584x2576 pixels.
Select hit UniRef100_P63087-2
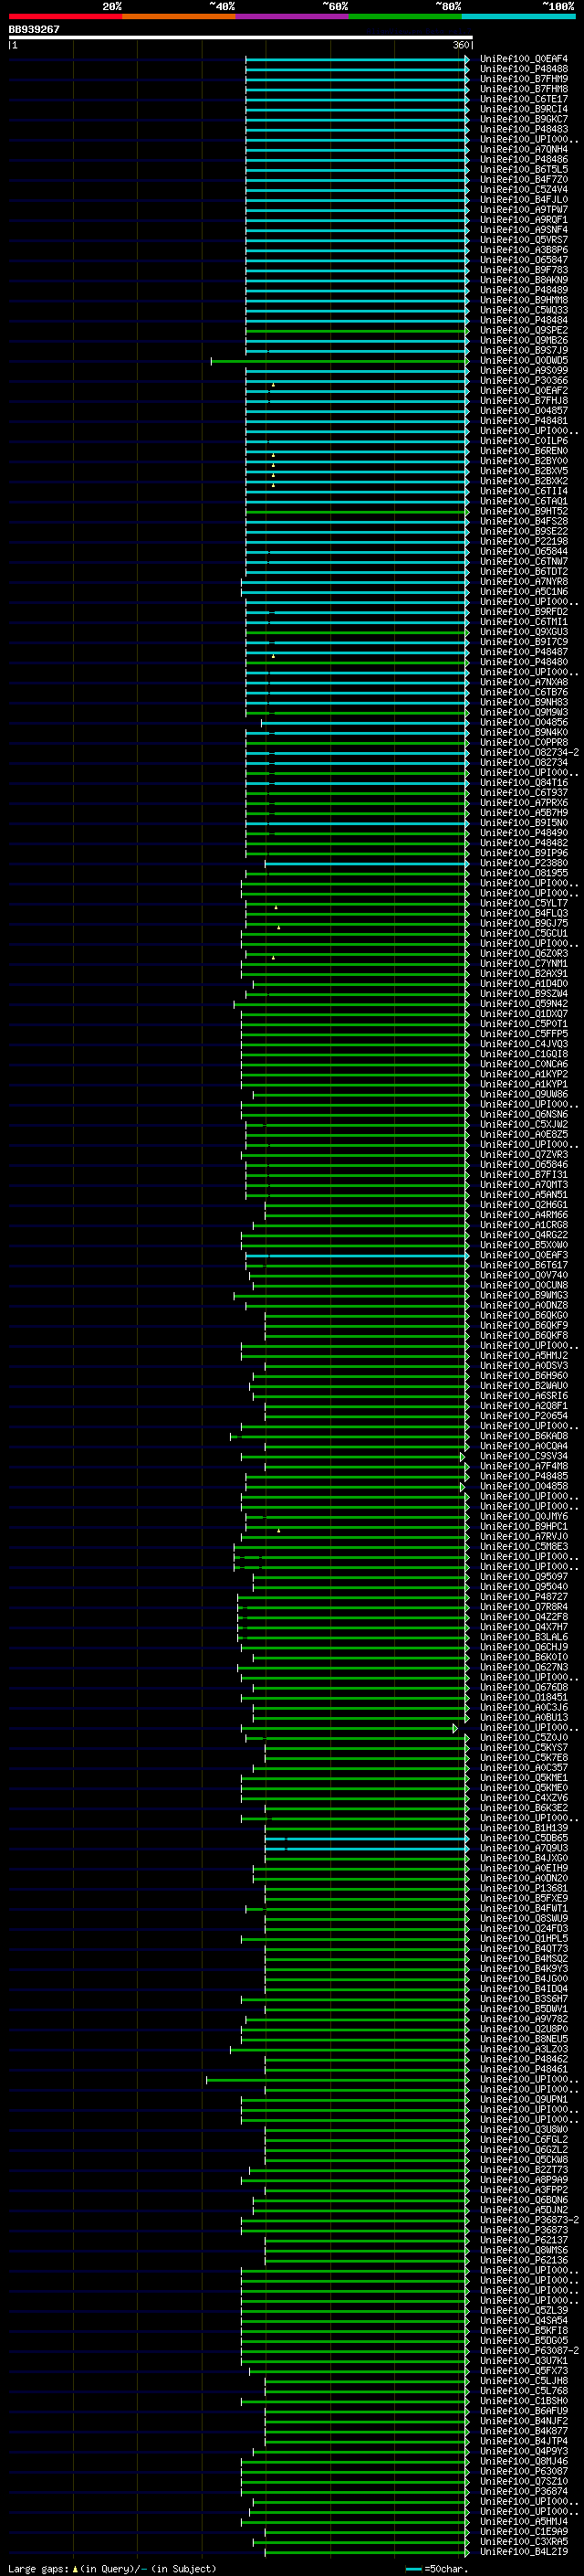pos(530,2350)
